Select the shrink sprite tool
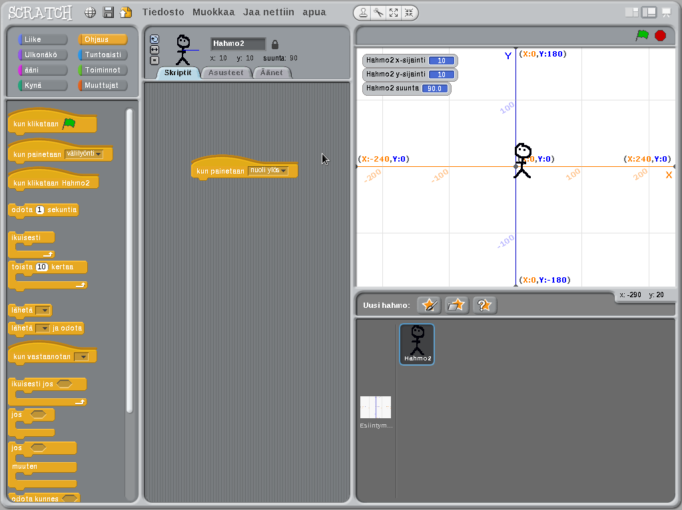This screenshot has height=510, width=682. (409, 13)
